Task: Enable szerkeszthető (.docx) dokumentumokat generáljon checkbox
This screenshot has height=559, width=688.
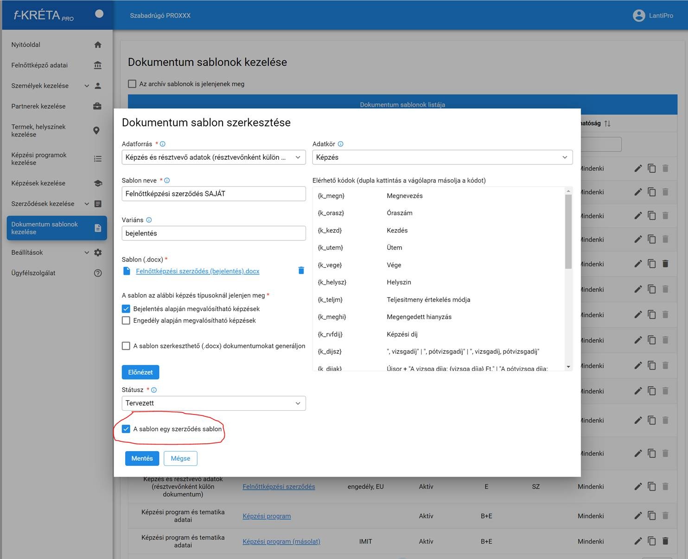Action: coord(126,346)
